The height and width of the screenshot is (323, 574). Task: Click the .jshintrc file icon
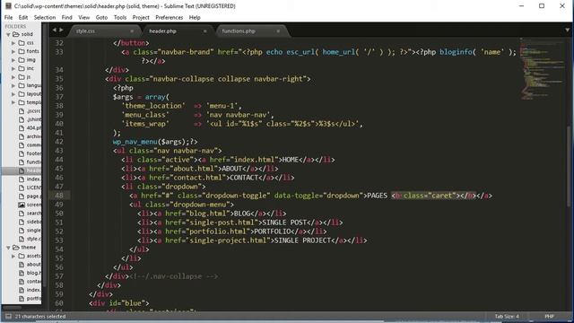pyautogui.click(x=22, y=119)
